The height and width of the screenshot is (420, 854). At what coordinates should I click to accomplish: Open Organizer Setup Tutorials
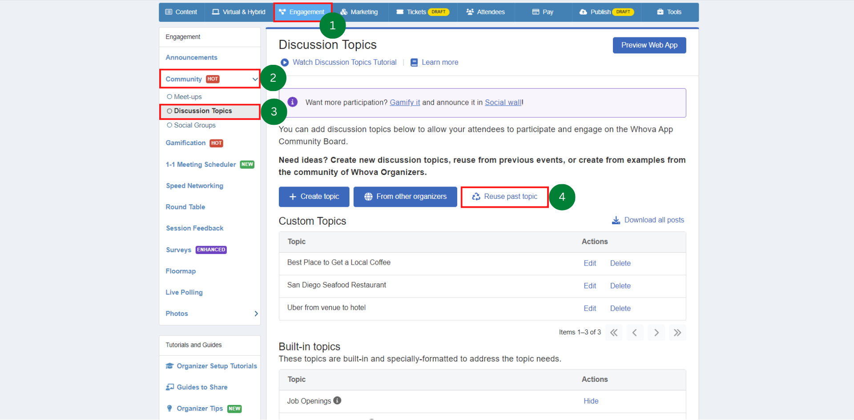pos(217,366)
